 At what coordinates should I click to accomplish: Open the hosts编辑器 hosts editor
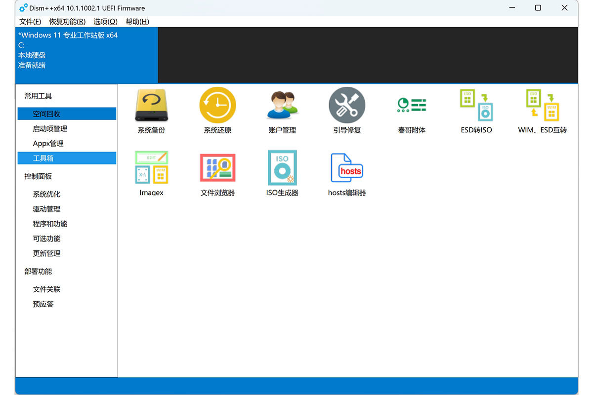347,168
